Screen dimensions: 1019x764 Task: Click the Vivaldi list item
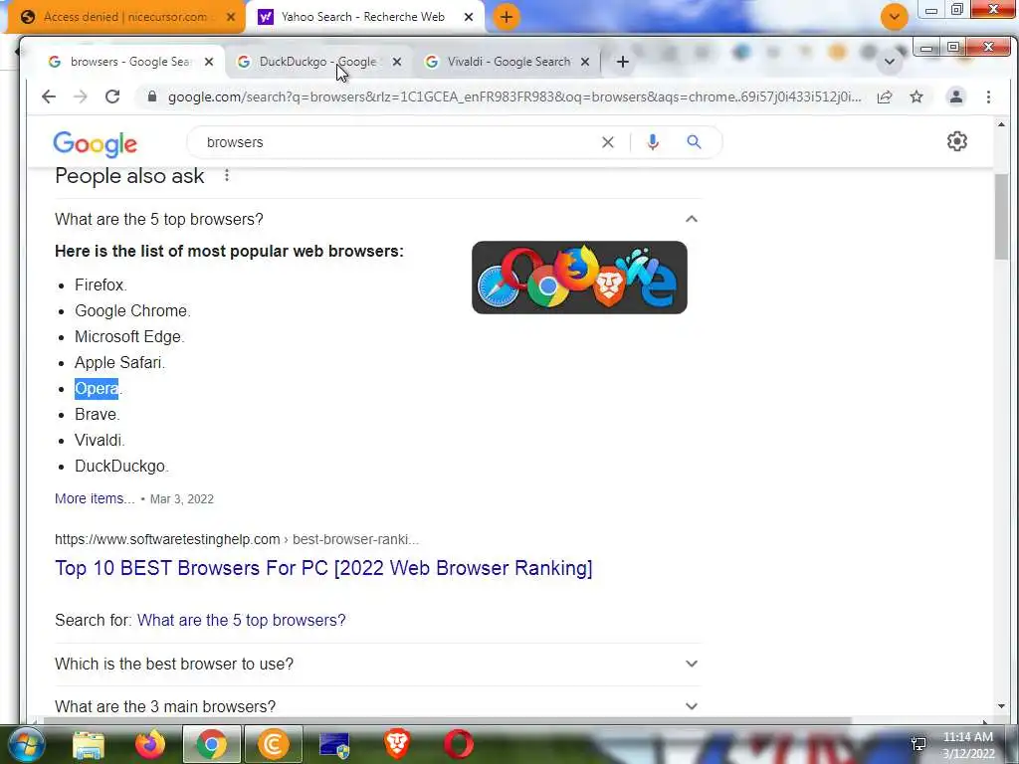[x=100, y=440]
